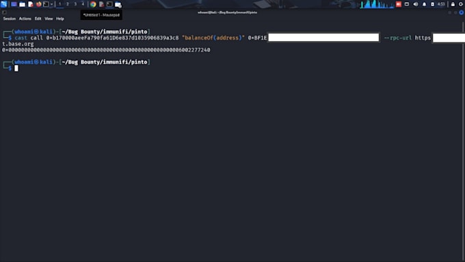Click the terminal vertical scrollbar
The width and height of the screenshot is (465, 262).
point(463,141)
